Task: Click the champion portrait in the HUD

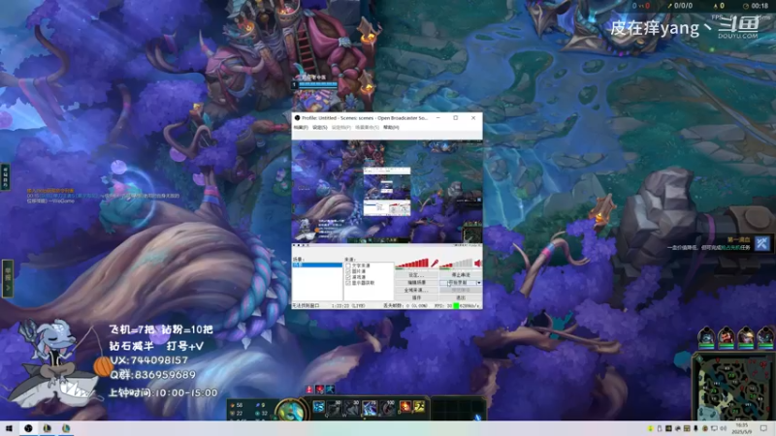Action: point(291,410)
